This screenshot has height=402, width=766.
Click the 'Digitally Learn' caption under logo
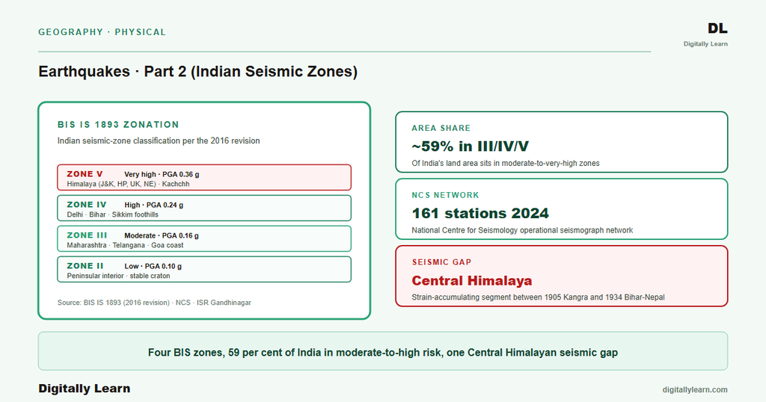705,44
